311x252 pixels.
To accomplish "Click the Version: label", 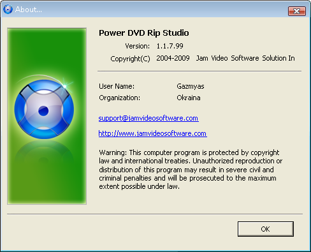I will [138, 46].
